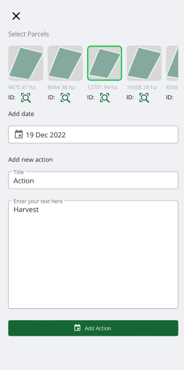Screen dimensions: 184x370
Task: Locate the 12701.94 ha parcel via magnifier icon
Action: click(105, 97)
